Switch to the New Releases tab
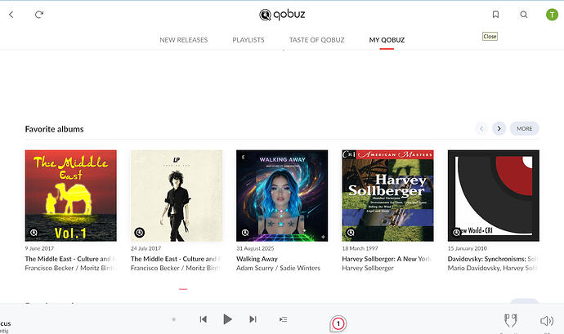The image size is (564, 334). [x=183, y=40]
